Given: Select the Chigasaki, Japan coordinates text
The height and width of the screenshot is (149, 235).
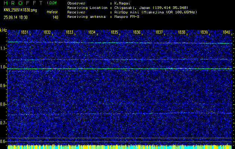Looking at the screenshot, I should click(x=151, y=7).
